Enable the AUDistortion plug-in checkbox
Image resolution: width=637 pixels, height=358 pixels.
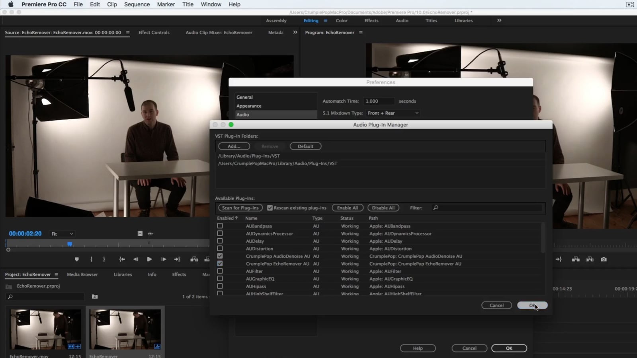click(x=220, y=249)
